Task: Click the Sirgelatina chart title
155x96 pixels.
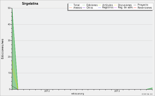Action: 30,4
